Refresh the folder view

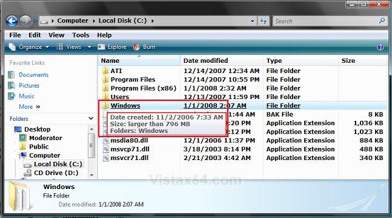pyautogui.click(x=263, y=21)
